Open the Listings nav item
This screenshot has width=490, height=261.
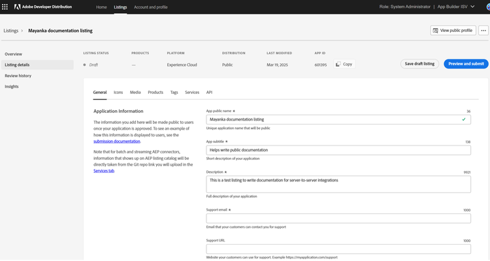[120, 7]
